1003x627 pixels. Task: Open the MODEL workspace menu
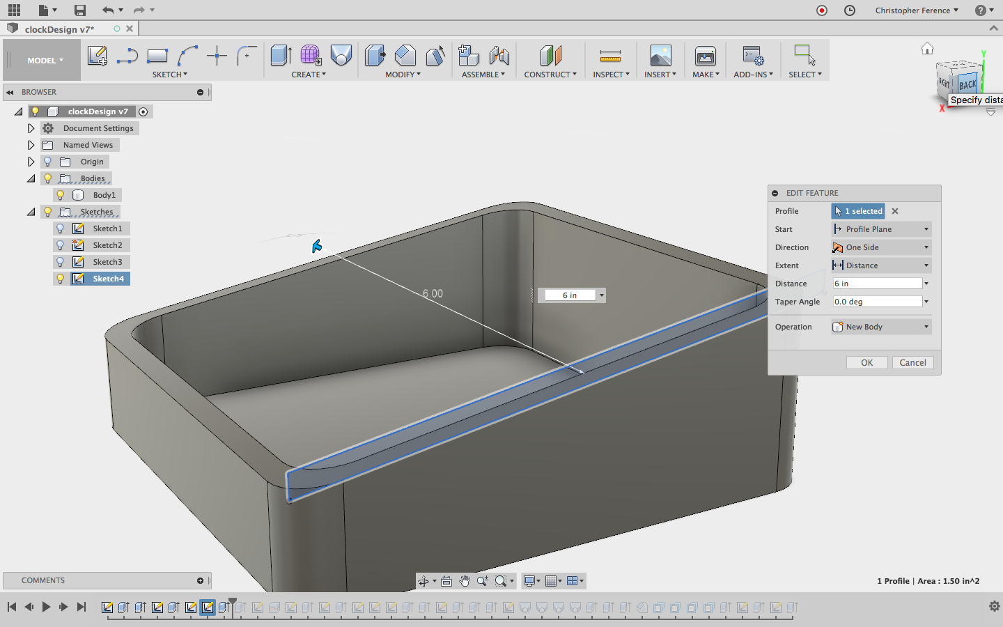(x=45, y=61)
